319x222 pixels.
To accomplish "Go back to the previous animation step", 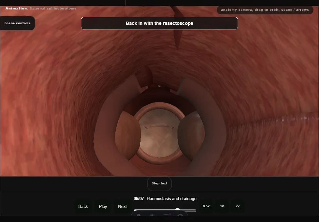I will point(83,207).
